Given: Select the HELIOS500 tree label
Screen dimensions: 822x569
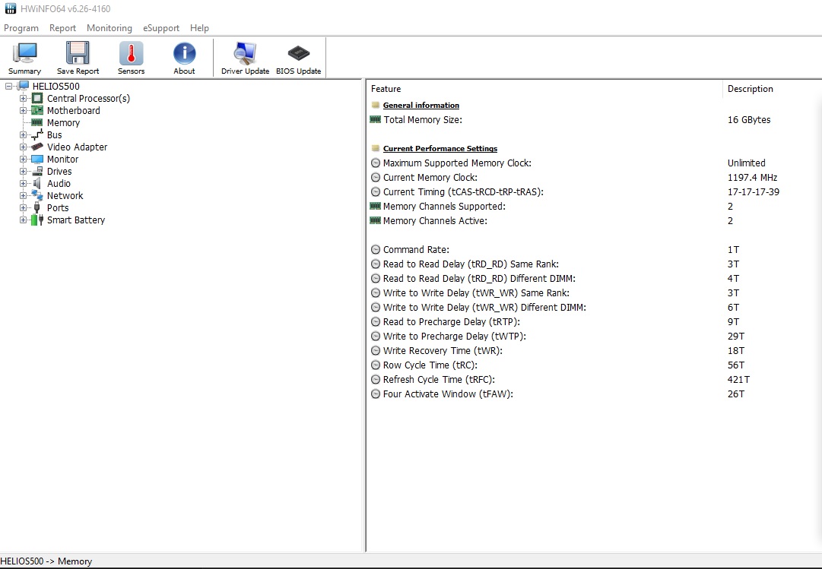Looking at the screenshot, I should pyautogui.click(x=56, y=86).
